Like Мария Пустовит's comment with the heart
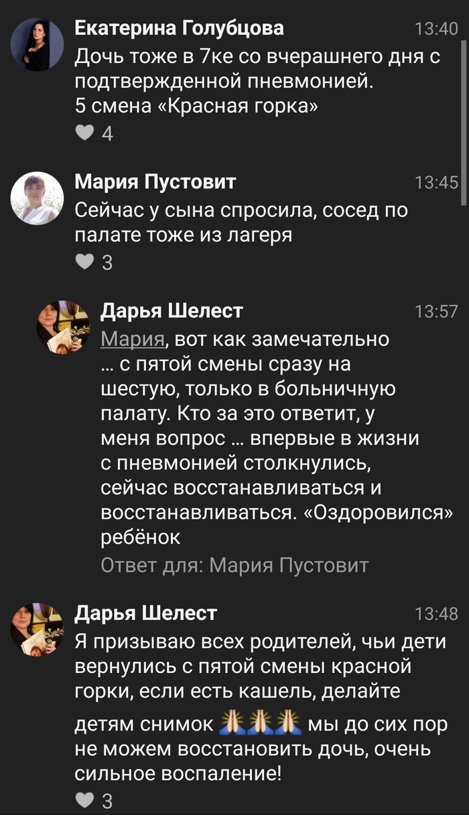 (x=84, y=262)
